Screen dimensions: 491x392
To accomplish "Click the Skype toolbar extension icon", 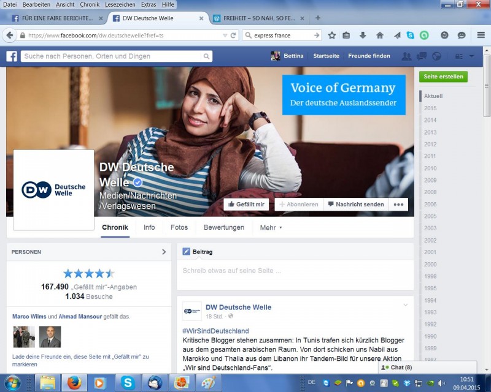I will click(410, 36).
